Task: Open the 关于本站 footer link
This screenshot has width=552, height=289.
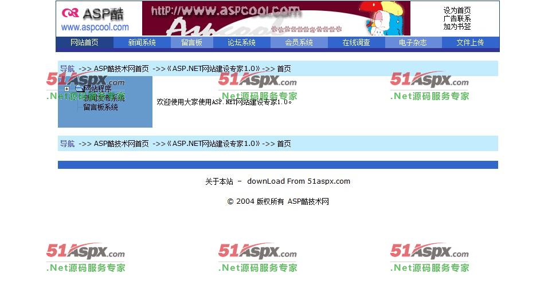Action: coord(219,181)
